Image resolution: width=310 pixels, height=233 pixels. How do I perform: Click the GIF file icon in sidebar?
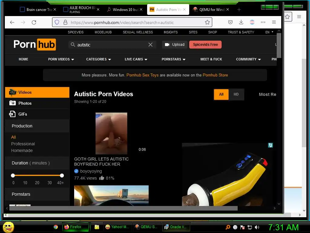point(12,114)
